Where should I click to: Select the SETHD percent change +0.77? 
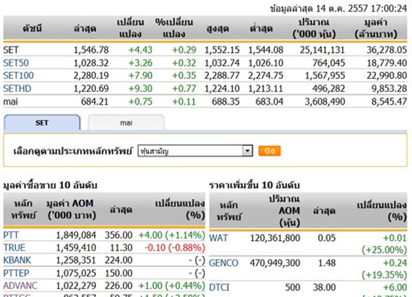pyautogui.click(x=184, y=88)
